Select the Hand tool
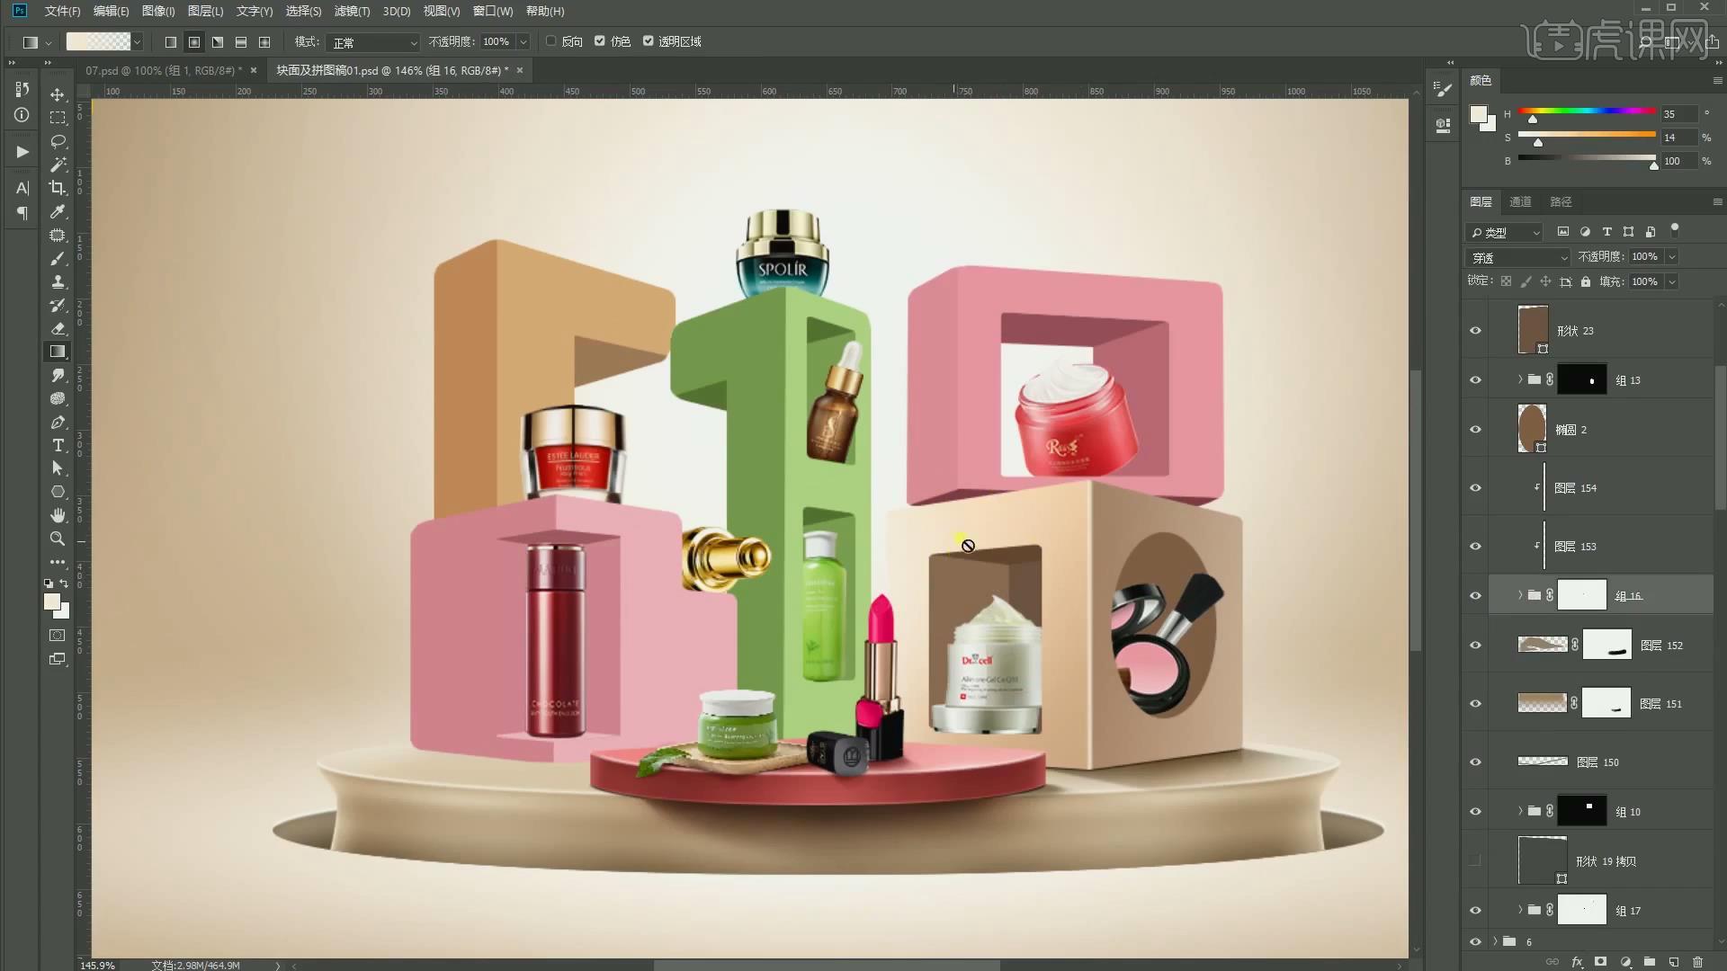This screenshot has height=971, width=1727. click(x=58, y=515)
